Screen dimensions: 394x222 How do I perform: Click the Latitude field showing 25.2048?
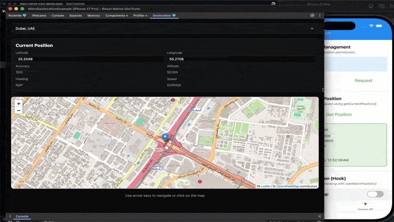pyautogui.click(x=88, y=59)
